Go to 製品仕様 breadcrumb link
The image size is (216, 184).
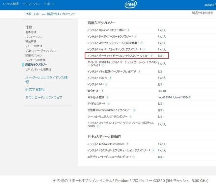(x=53, y=14)
